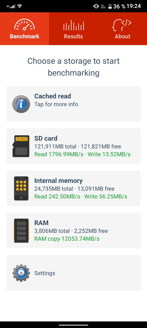This screenshot has height=328, width=147.
Task: Select the RAM chip icon
Action: click(21, 231)
